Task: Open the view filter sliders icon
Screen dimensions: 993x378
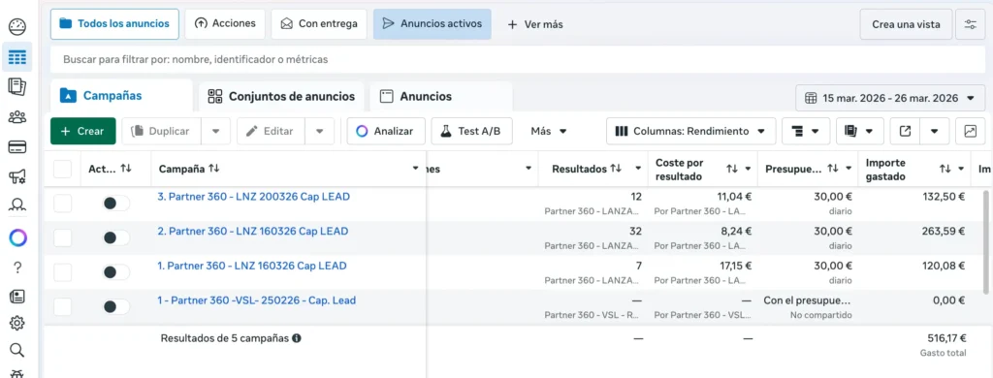Action: click(970, 24)
